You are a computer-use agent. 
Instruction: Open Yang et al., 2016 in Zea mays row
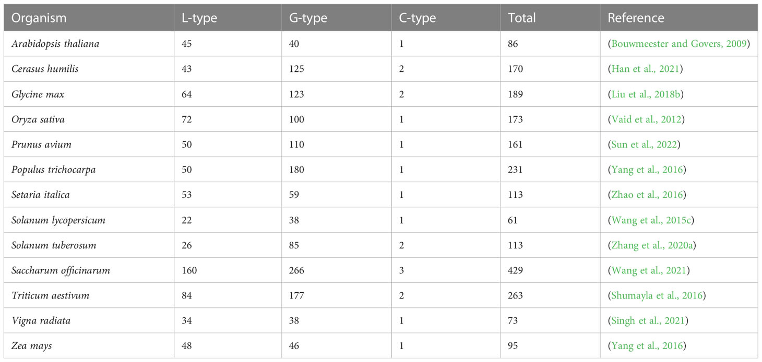(x=647, y=346)
